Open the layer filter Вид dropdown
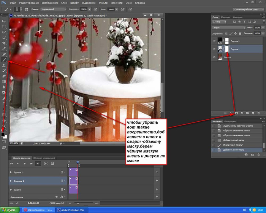The image size is (266, 213). click(219, 22)
